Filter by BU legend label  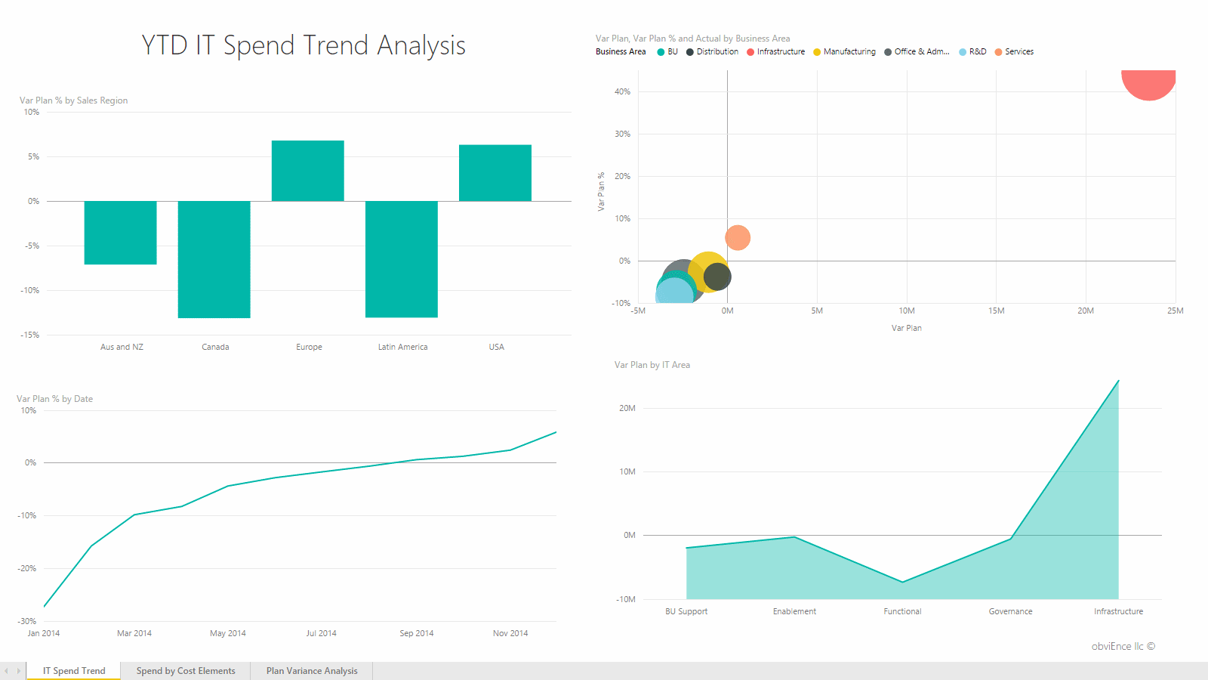[x=673, y=51]
